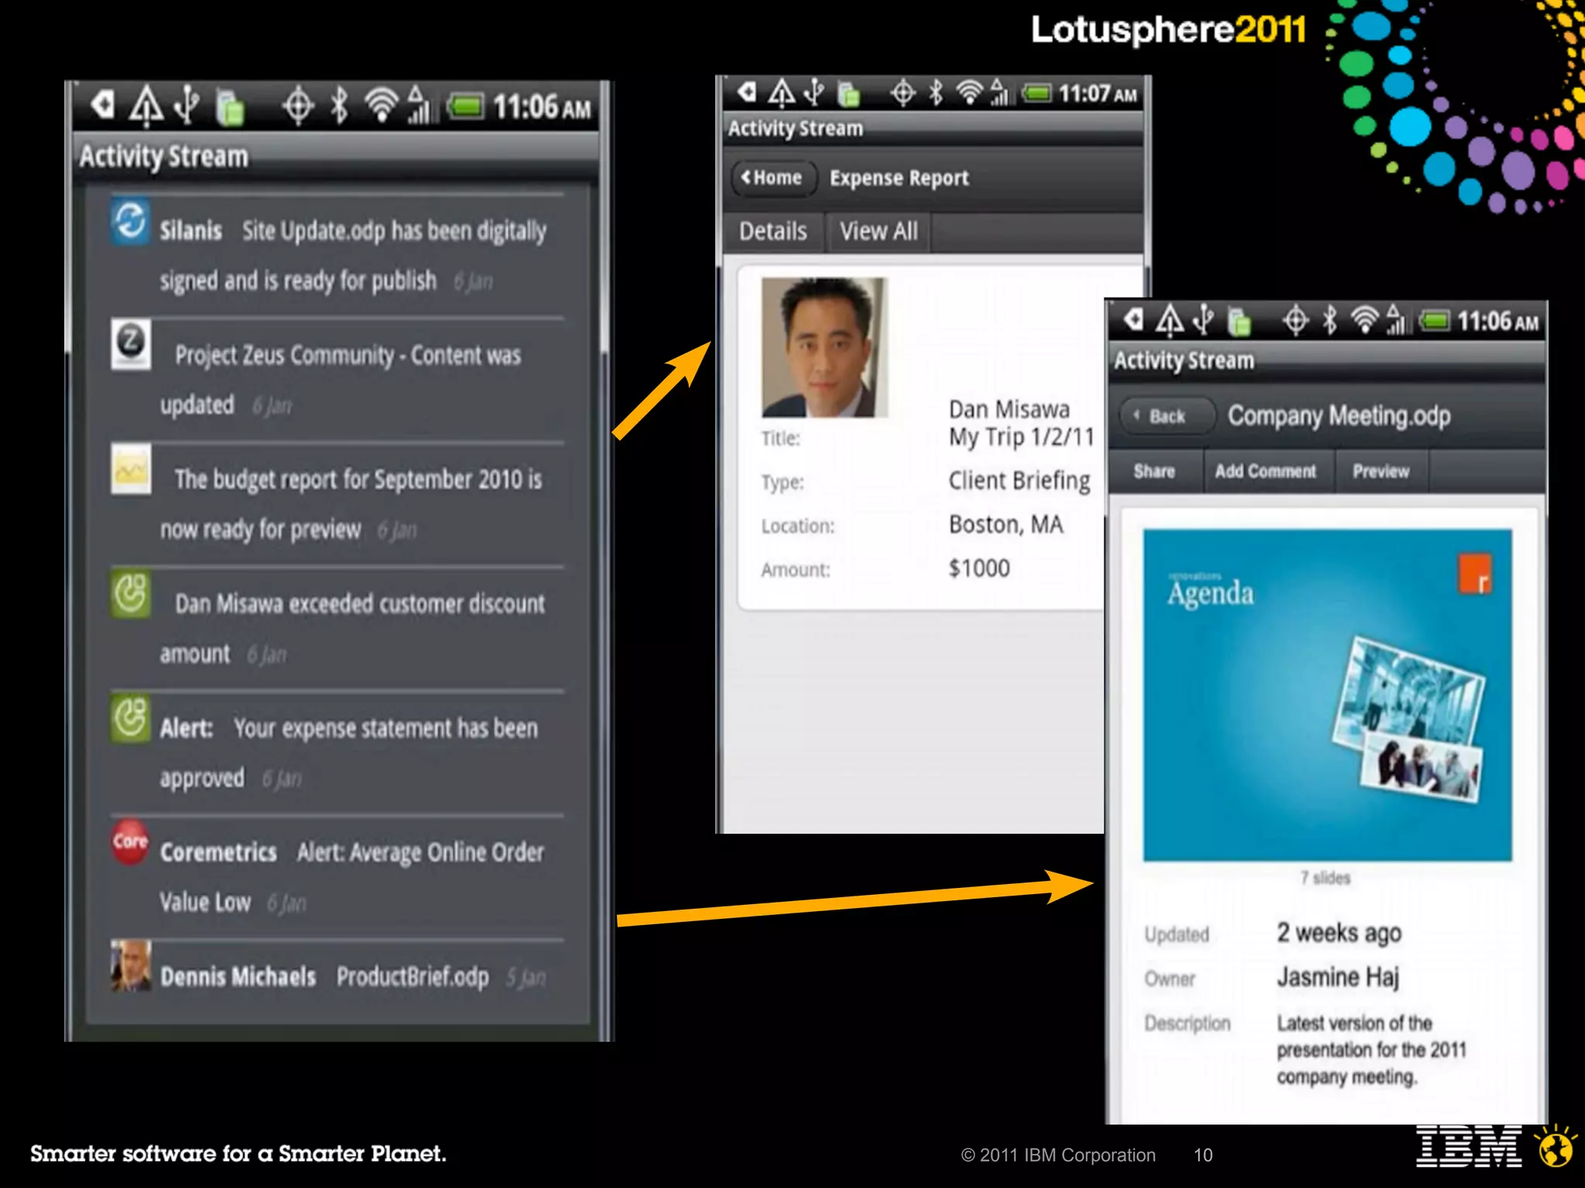Open the Coremetrics Average Online Order alert

click(x=419, y=853)
